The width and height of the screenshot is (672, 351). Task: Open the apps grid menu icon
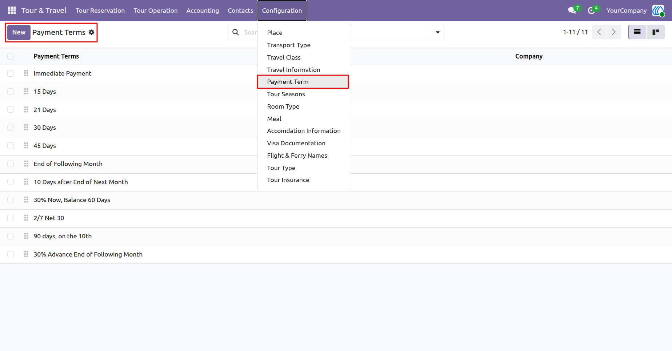(x=12, y=11)
